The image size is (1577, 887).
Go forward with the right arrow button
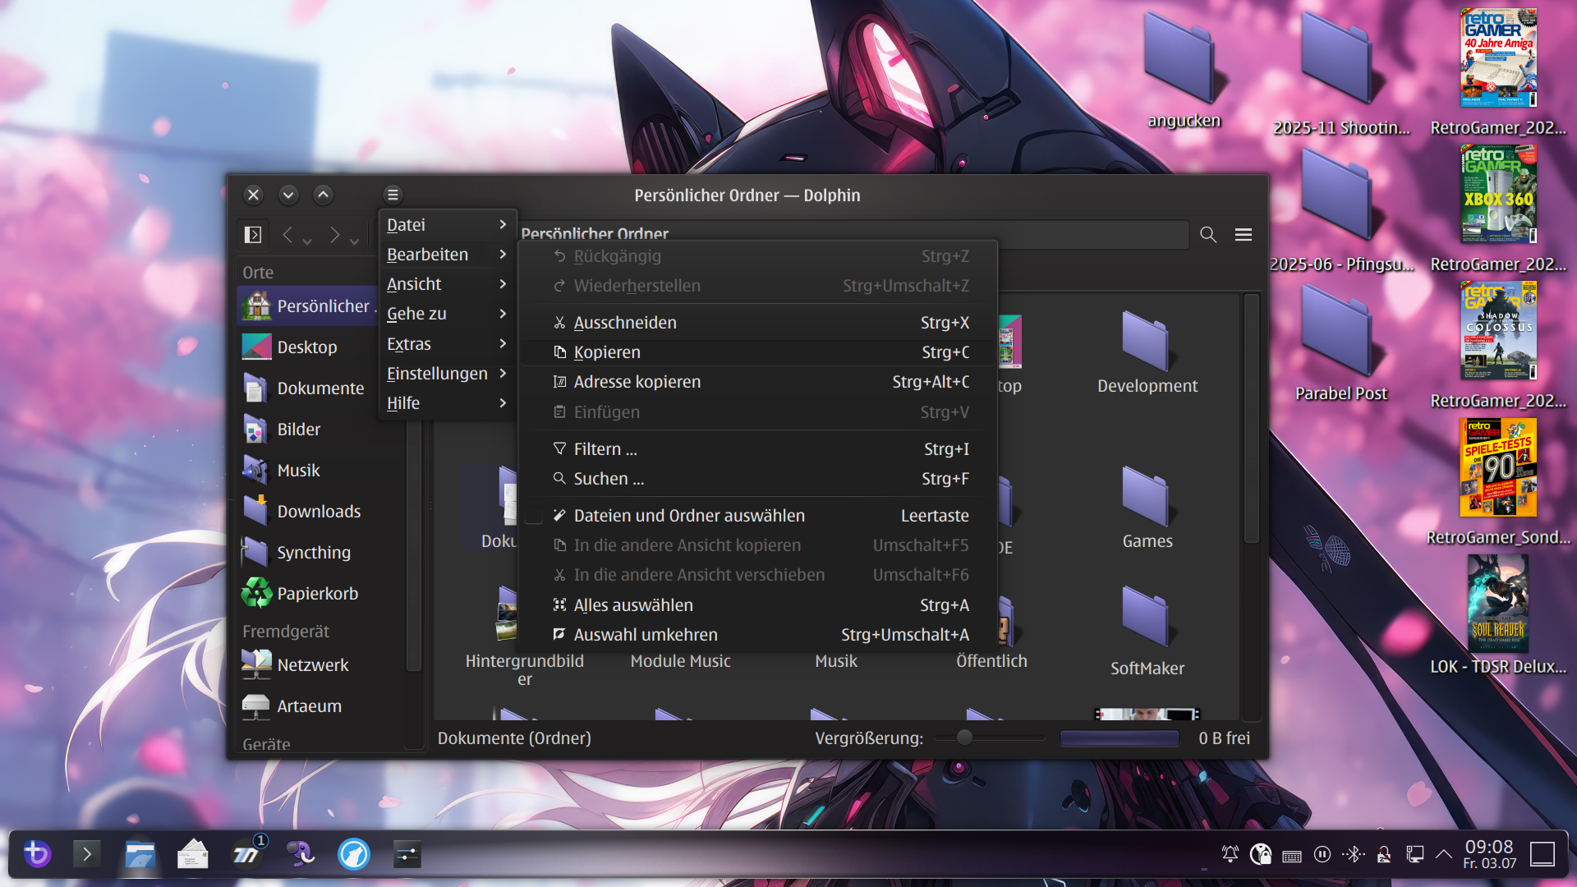coord(334,235)
